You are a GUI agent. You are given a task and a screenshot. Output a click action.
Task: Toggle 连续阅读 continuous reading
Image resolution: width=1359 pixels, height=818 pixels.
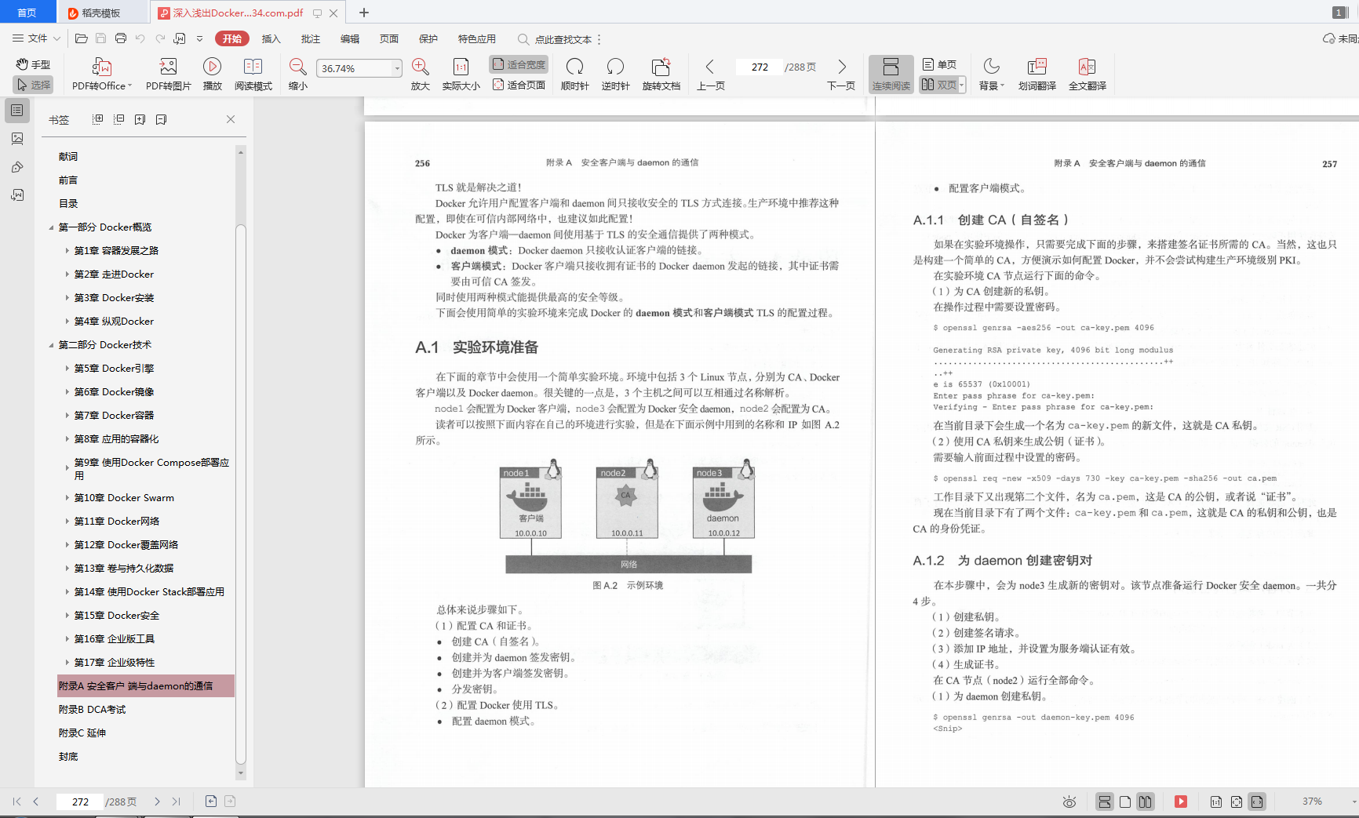[x=891, y=75]
